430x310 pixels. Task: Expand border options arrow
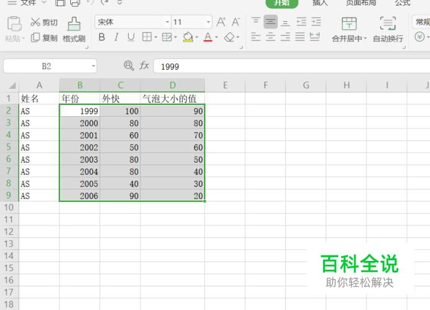click(x=156, y=37)
